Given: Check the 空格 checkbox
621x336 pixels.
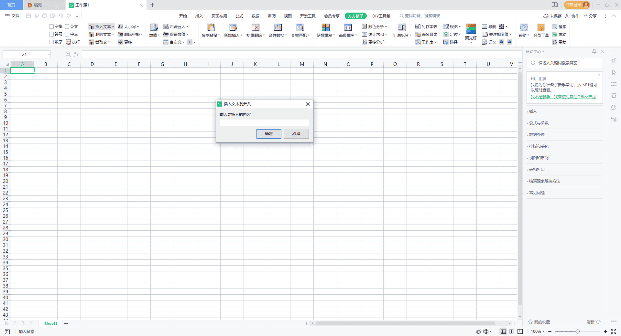Looking at the screenshot, I should pyautogui.click(x=51, y=26).
